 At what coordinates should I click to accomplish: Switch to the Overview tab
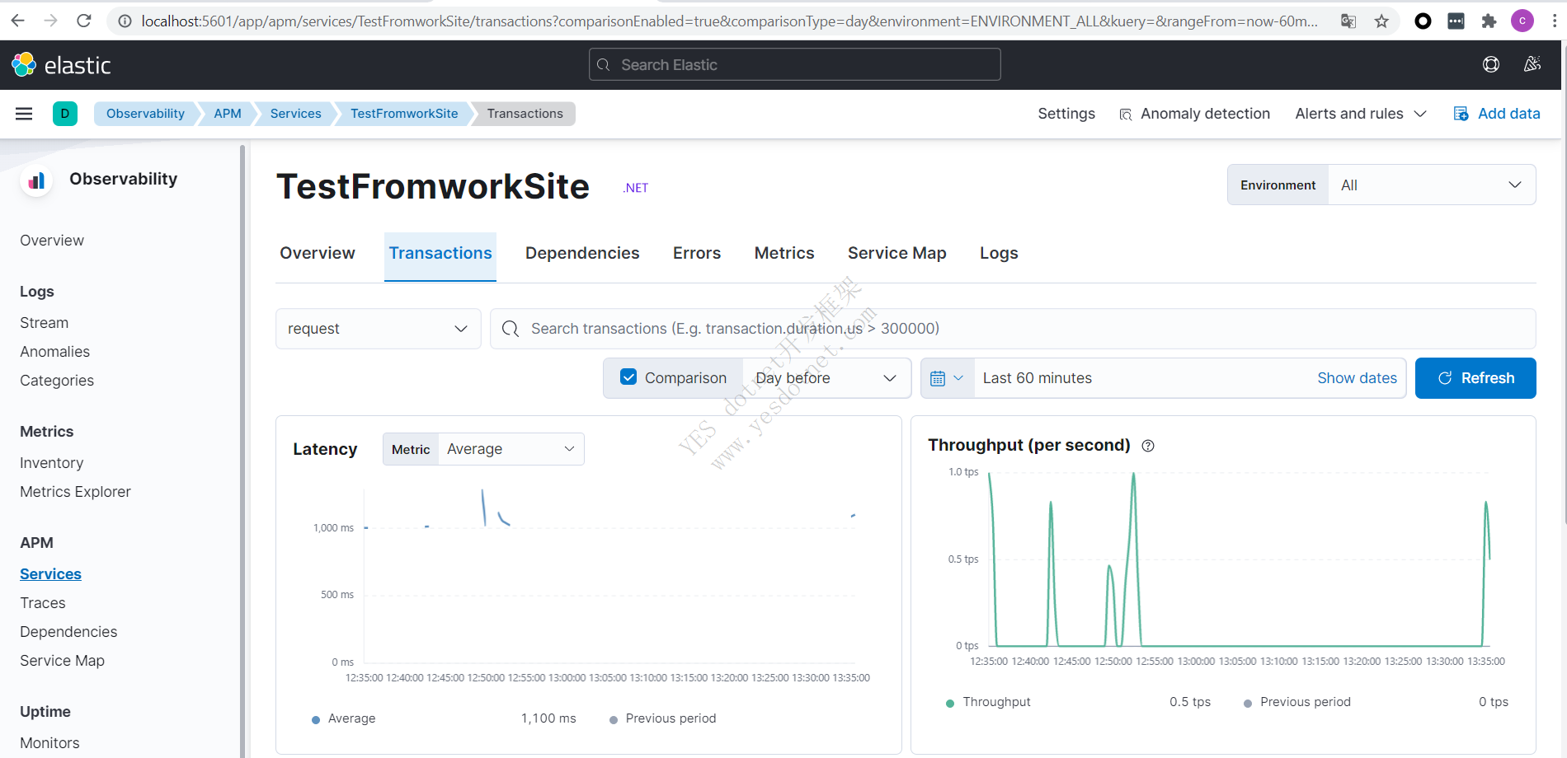pos(318,253)
